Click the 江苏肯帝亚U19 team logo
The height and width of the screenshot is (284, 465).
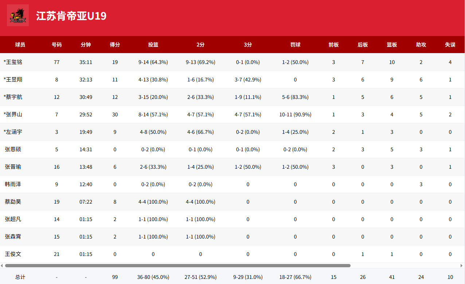(18, 15)
